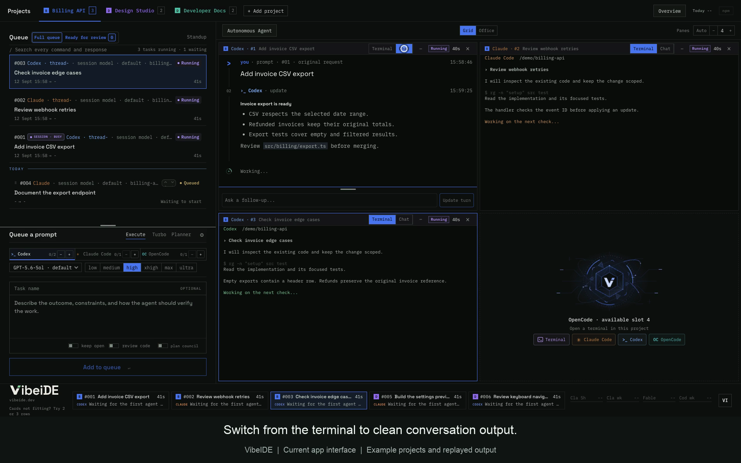The height and width of the screenshot is (463, 741).
Task: Select xhigh reasoning effort
Action: click(151, 268)
